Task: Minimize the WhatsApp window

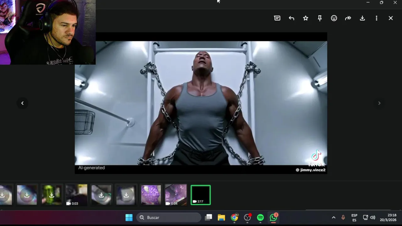Action: point(368,3)
